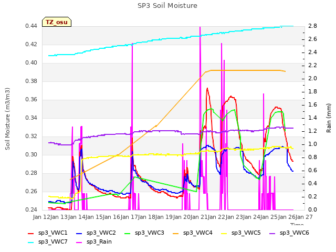
Task: Click the 0.30 left axis value
Action: tap(31, 155)
